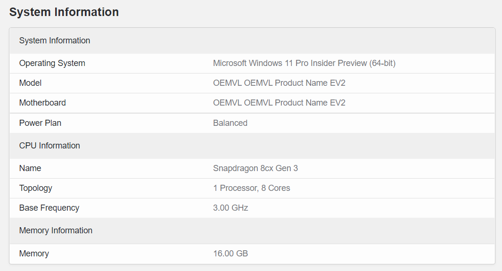Click the Memory row label

click(34, 254)
